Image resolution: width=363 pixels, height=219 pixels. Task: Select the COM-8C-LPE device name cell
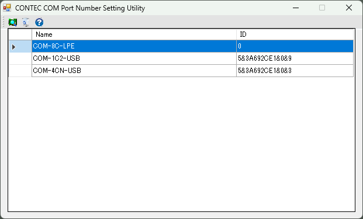pos(134,46)
